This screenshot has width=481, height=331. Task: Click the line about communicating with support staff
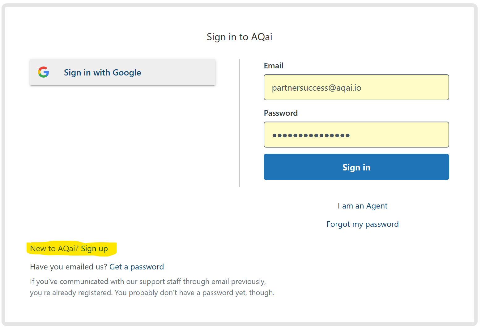coord(148,282)
